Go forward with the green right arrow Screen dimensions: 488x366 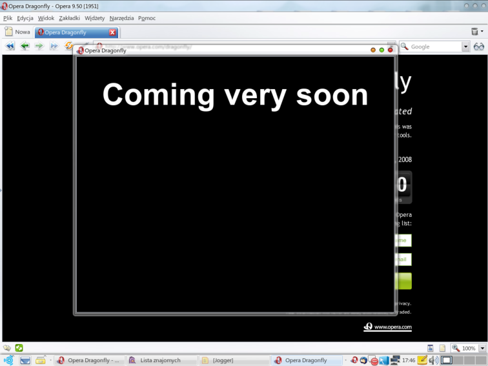coord(39,46)
